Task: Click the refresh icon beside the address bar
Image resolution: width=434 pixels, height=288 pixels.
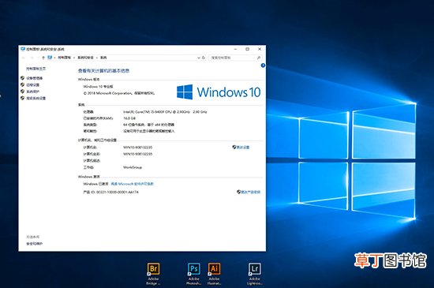Action: coord(204,58)
